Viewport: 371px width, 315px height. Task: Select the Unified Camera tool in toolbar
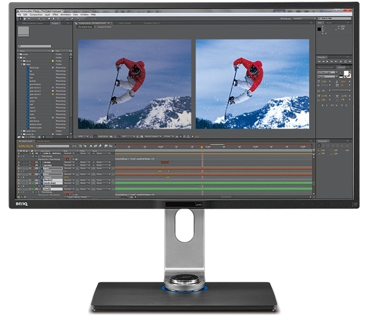pyautogui.click(x=39, y=19)
